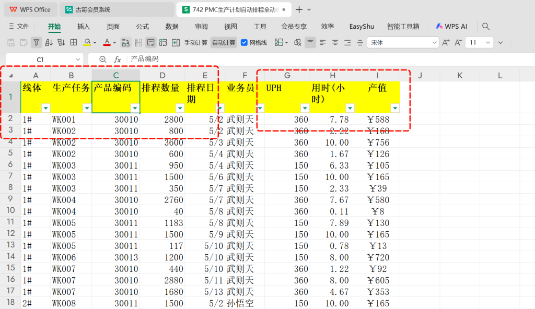The height and width of the screenshot is (309, 535).
Task: Apply the red font color
Action: (x=107, y=43)
